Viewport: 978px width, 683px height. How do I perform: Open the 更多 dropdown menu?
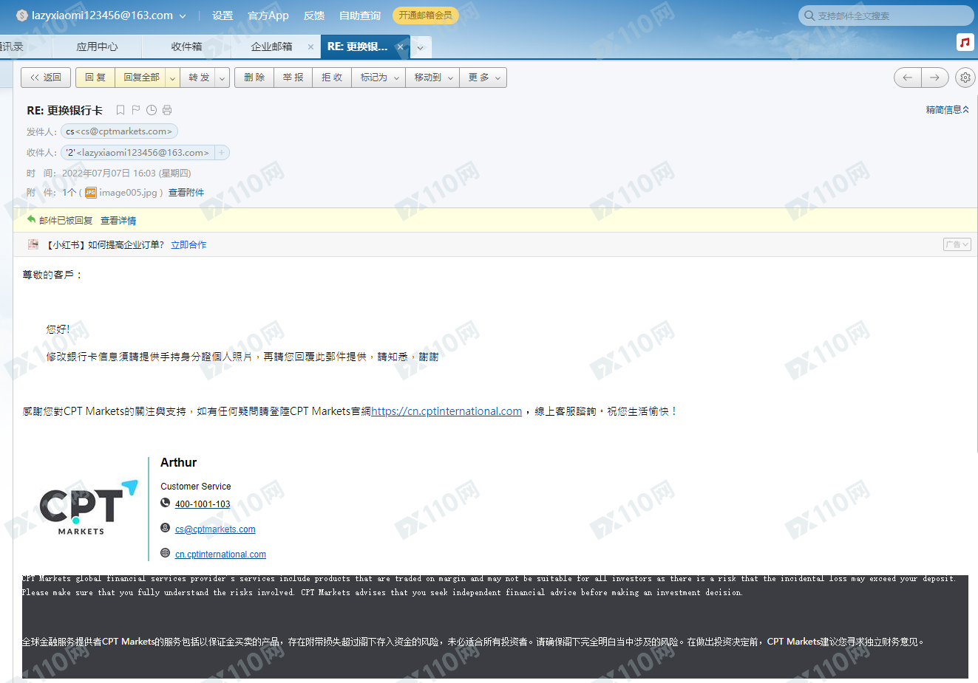tap(483, 78)
